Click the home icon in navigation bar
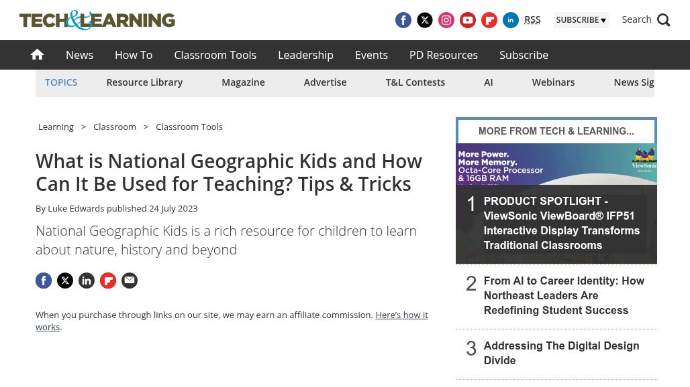The height and width of the screenshot is (387, 690). coord(37,55)
